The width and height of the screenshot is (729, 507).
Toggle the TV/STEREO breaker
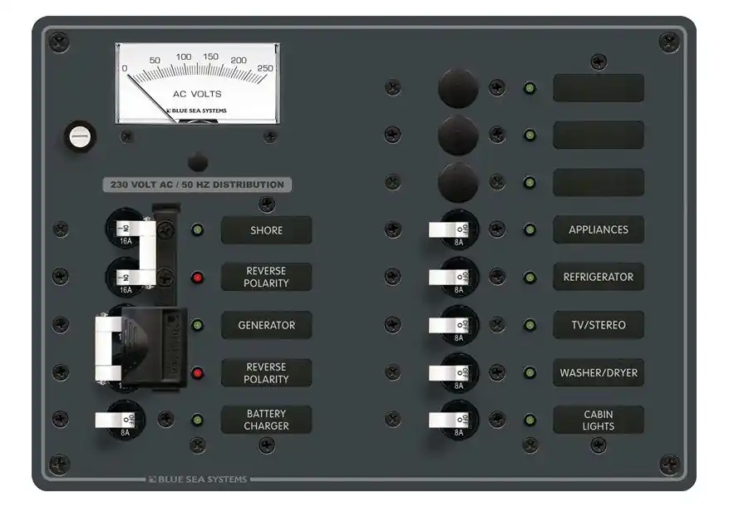point(454,325)
